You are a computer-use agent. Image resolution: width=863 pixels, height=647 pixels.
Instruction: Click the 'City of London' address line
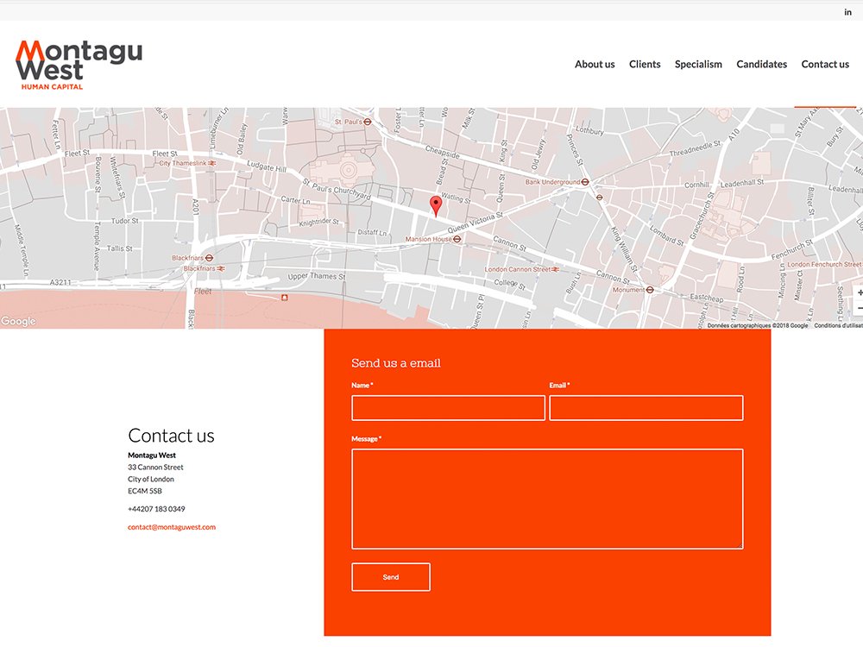click(151, 479)
